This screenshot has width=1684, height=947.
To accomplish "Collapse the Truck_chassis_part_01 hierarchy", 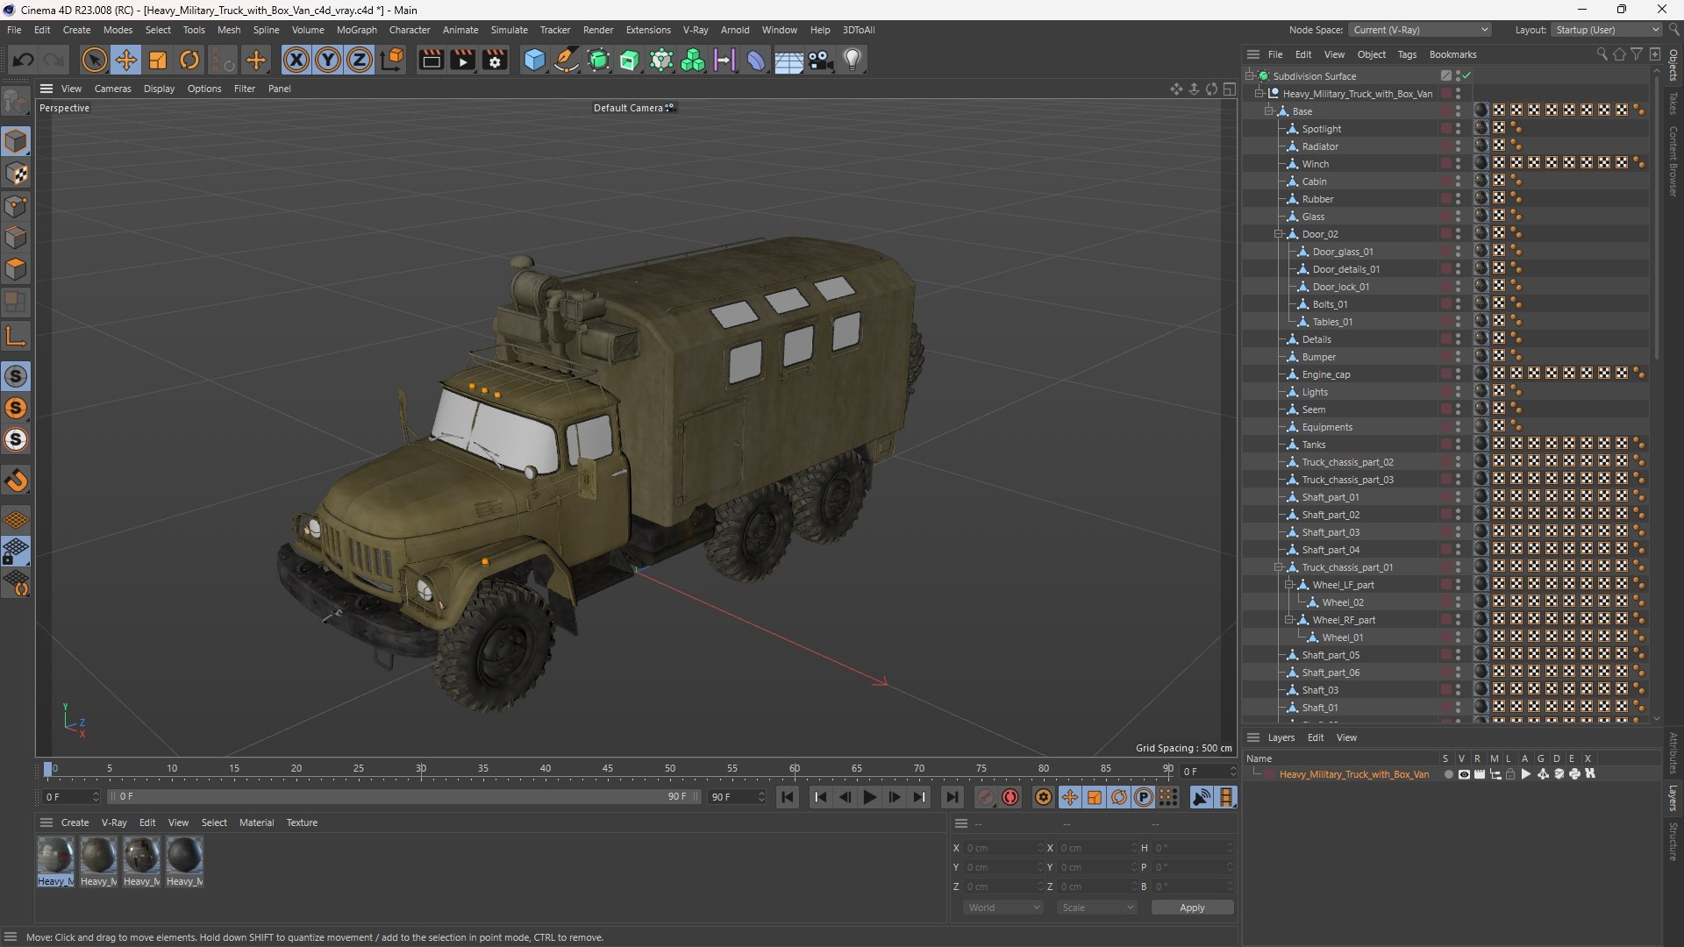I will coord(1279,567).
